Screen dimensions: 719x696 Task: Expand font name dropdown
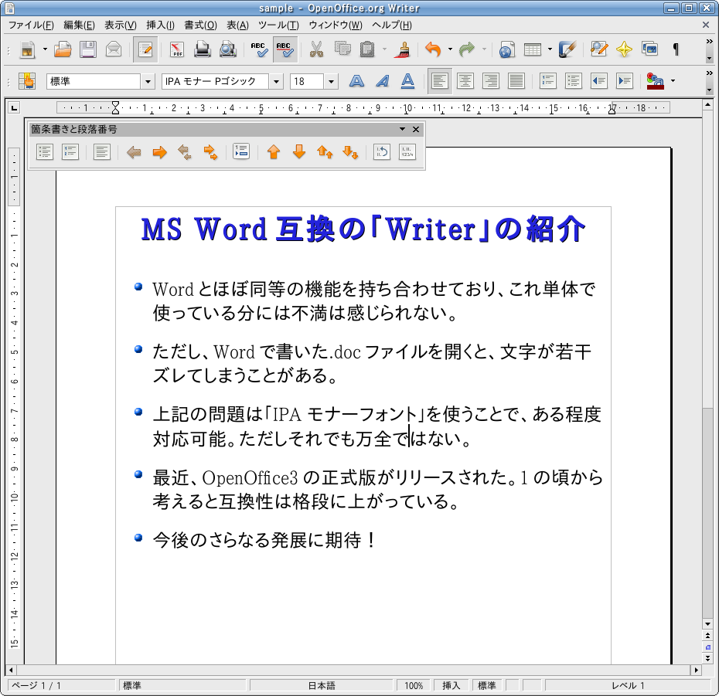[x=276, y=82]
